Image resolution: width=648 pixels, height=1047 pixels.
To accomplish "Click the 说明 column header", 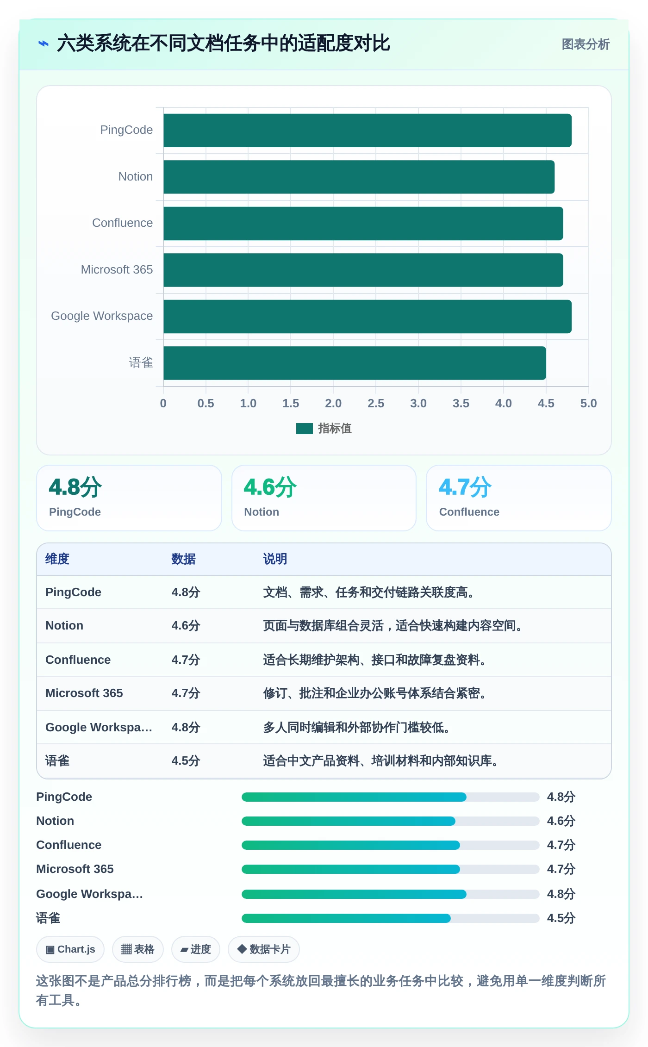I will coord(275,559).
